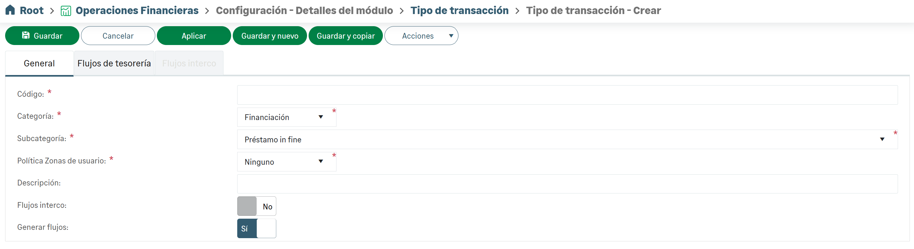Switch to Flujos de tesorería tab

pos(114,64)
